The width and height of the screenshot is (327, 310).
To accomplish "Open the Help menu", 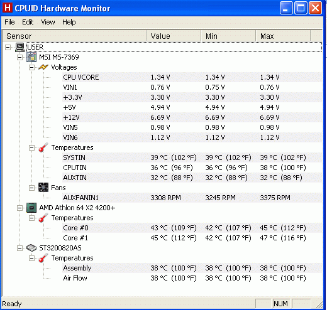I will [x=69, y=22].
